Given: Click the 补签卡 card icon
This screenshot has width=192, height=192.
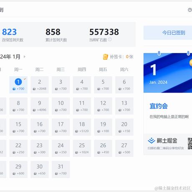Looking at the screenshot, I should coord(105,57).
